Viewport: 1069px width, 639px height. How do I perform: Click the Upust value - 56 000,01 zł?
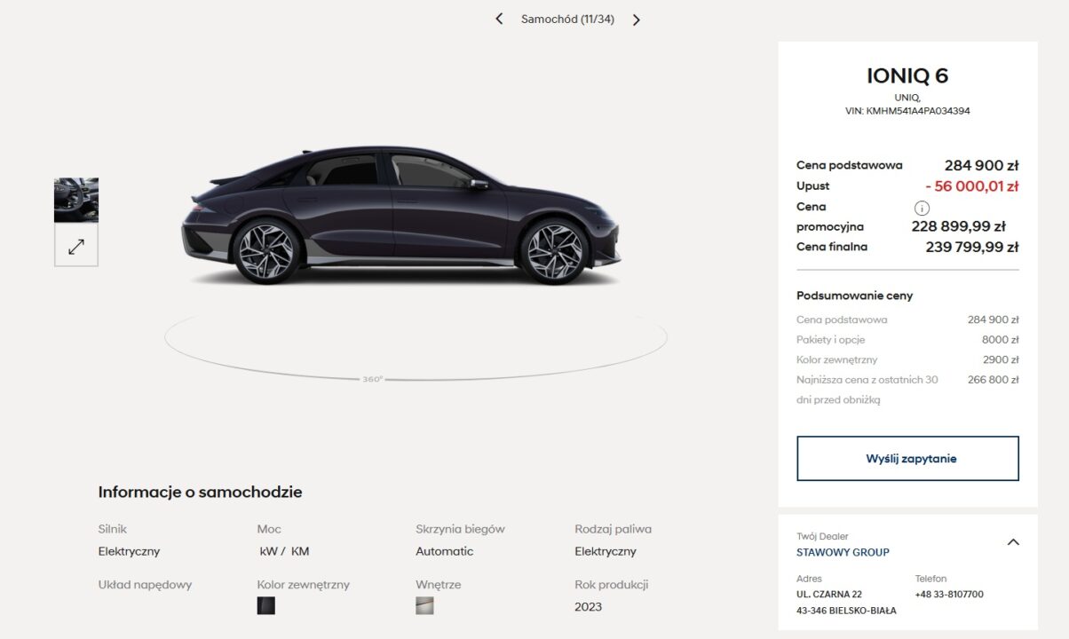[x=971, y=186]
